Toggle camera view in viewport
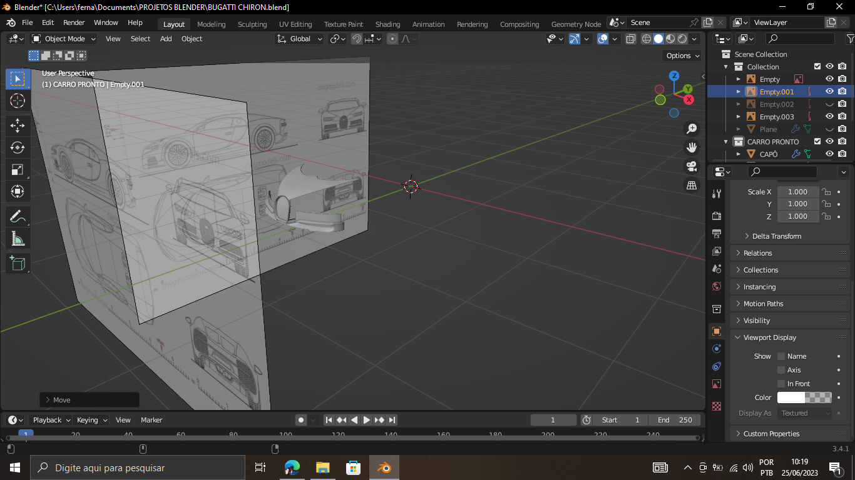855x480 pixels. [692, 167]
